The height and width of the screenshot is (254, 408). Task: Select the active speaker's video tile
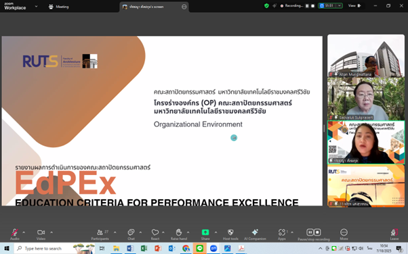click(x=366, y=142)
